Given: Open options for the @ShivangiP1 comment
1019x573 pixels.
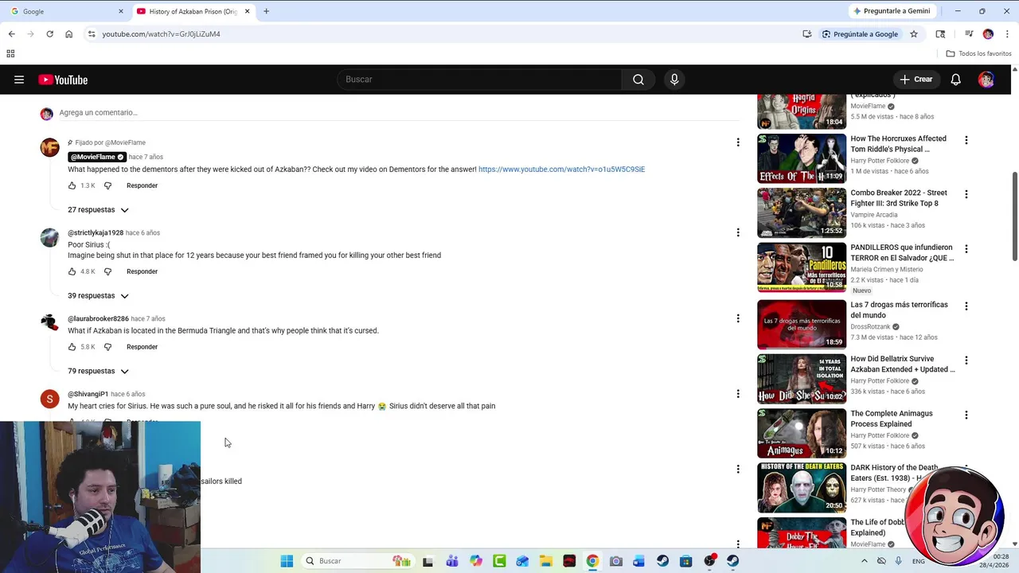Looking at the screenshot, I should pyautogui.click(x=738, y=394).
